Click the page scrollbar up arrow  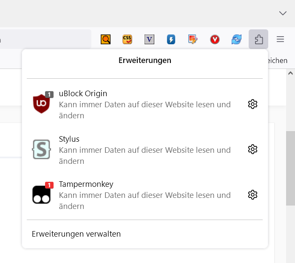pyautogui.click(x=290, y=73)
